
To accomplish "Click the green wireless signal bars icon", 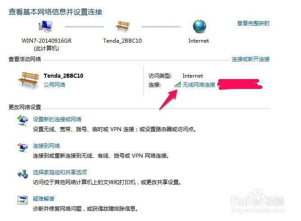I will coord(178,84).
